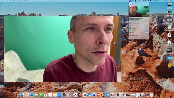Open Finder from the Dock
174x98 pixels.
pyautogui.click(x=23, y=95)
